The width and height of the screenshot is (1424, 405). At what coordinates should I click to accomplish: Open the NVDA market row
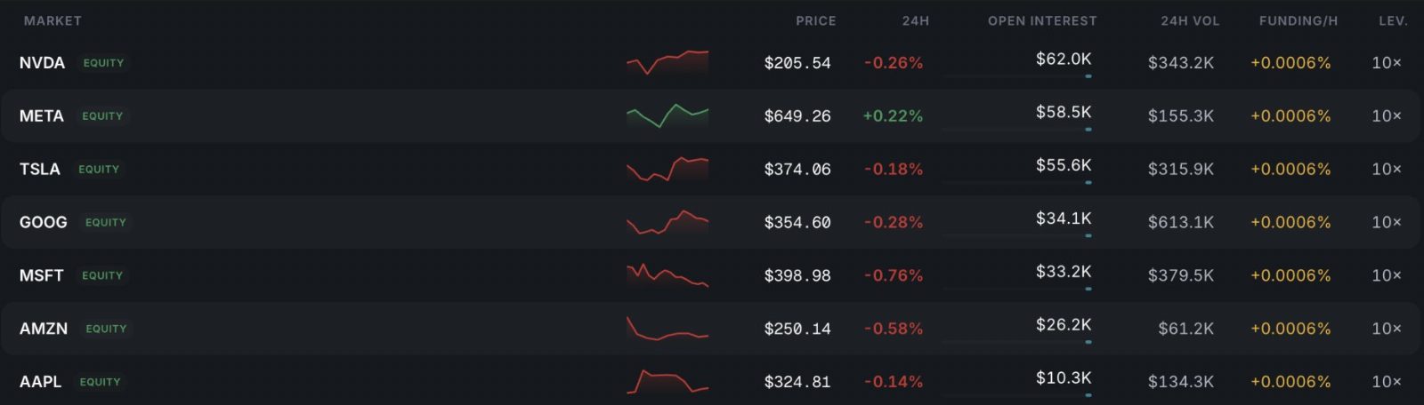[x=712, y=62]
